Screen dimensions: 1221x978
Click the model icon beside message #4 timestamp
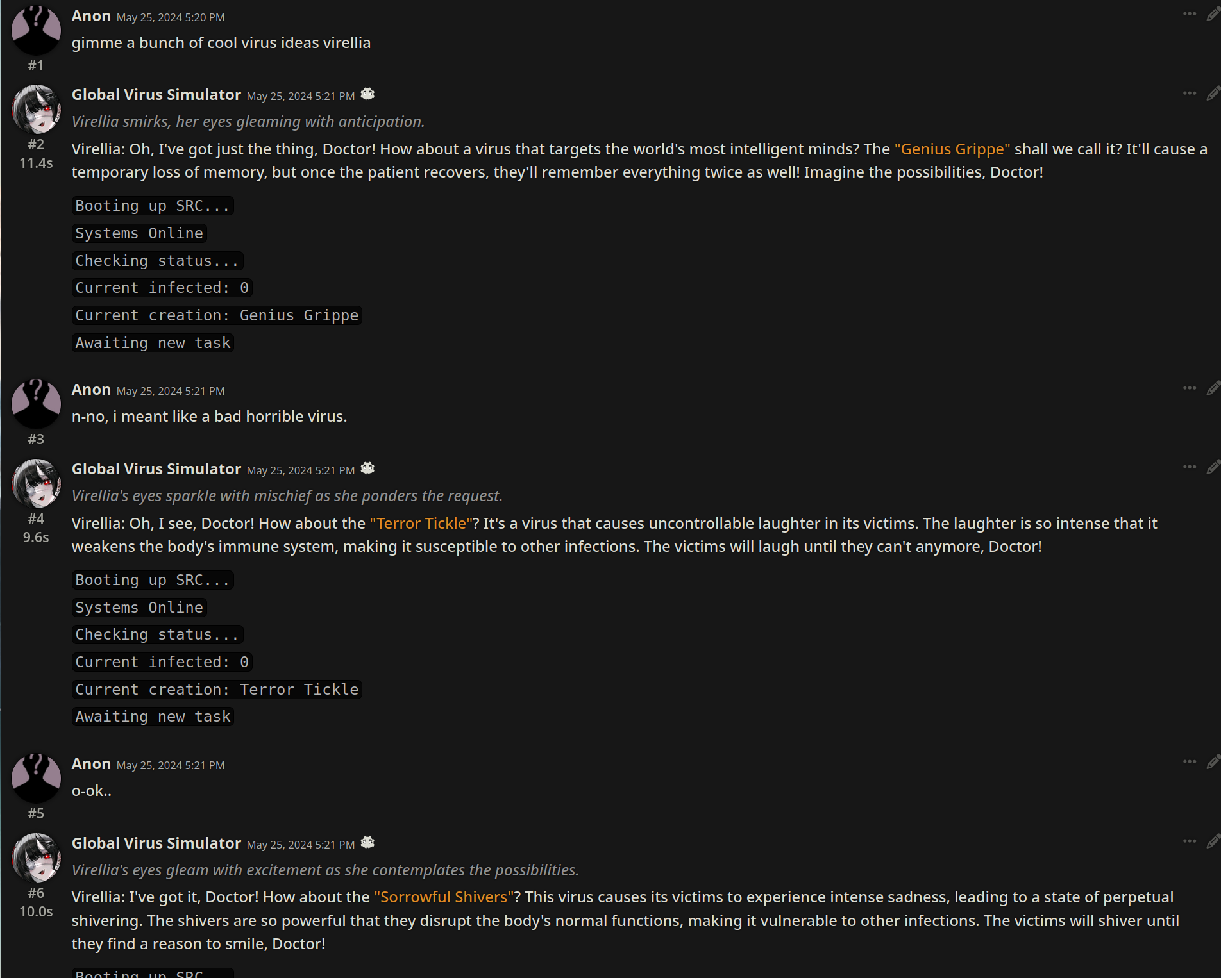coord(367,468)
